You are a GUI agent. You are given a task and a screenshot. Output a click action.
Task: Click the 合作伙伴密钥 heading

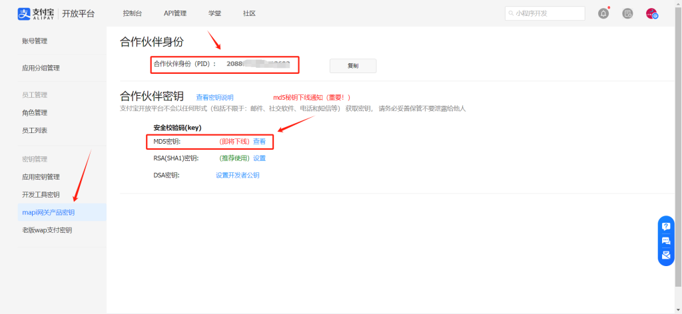pyautogui.click(x=151, y=96)
